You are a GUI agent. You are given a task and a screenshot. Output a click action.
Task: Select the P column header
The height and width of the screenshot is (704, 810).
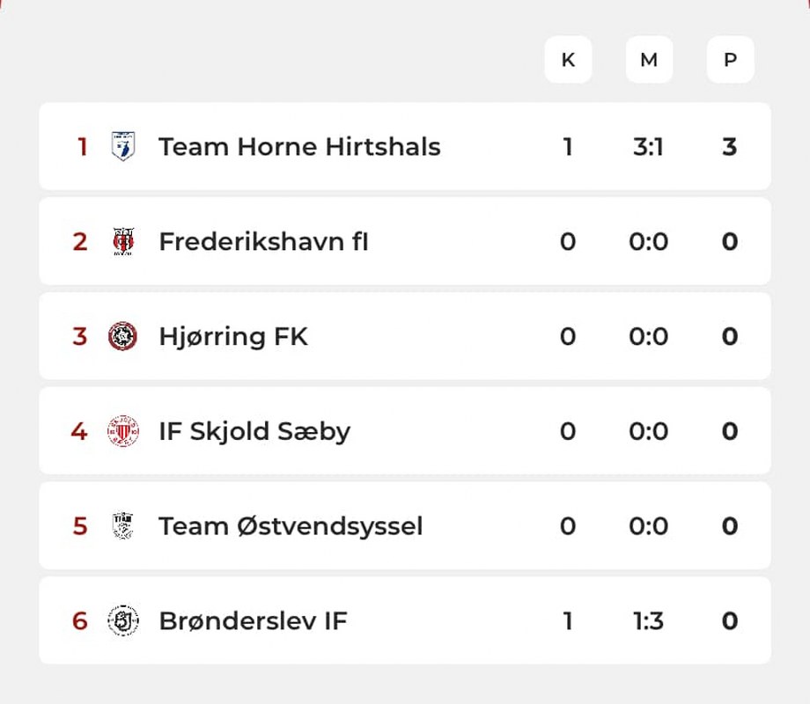[730, 60]
